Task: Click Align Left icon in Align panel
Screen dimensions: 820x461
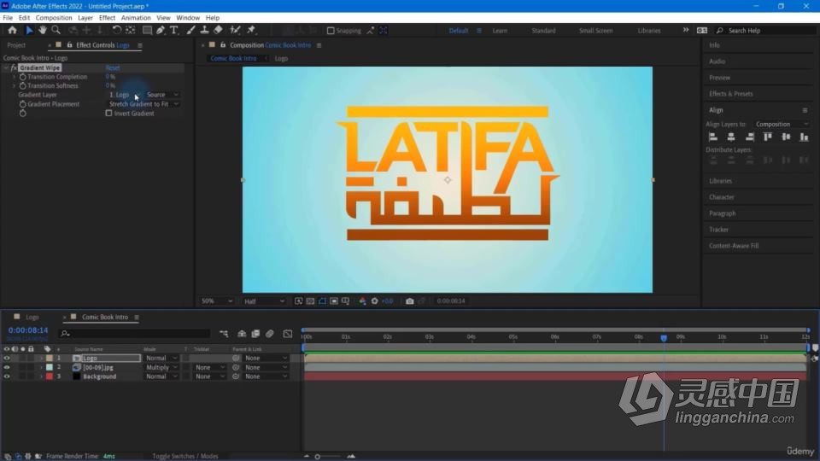Action: (x=712, y=137)
